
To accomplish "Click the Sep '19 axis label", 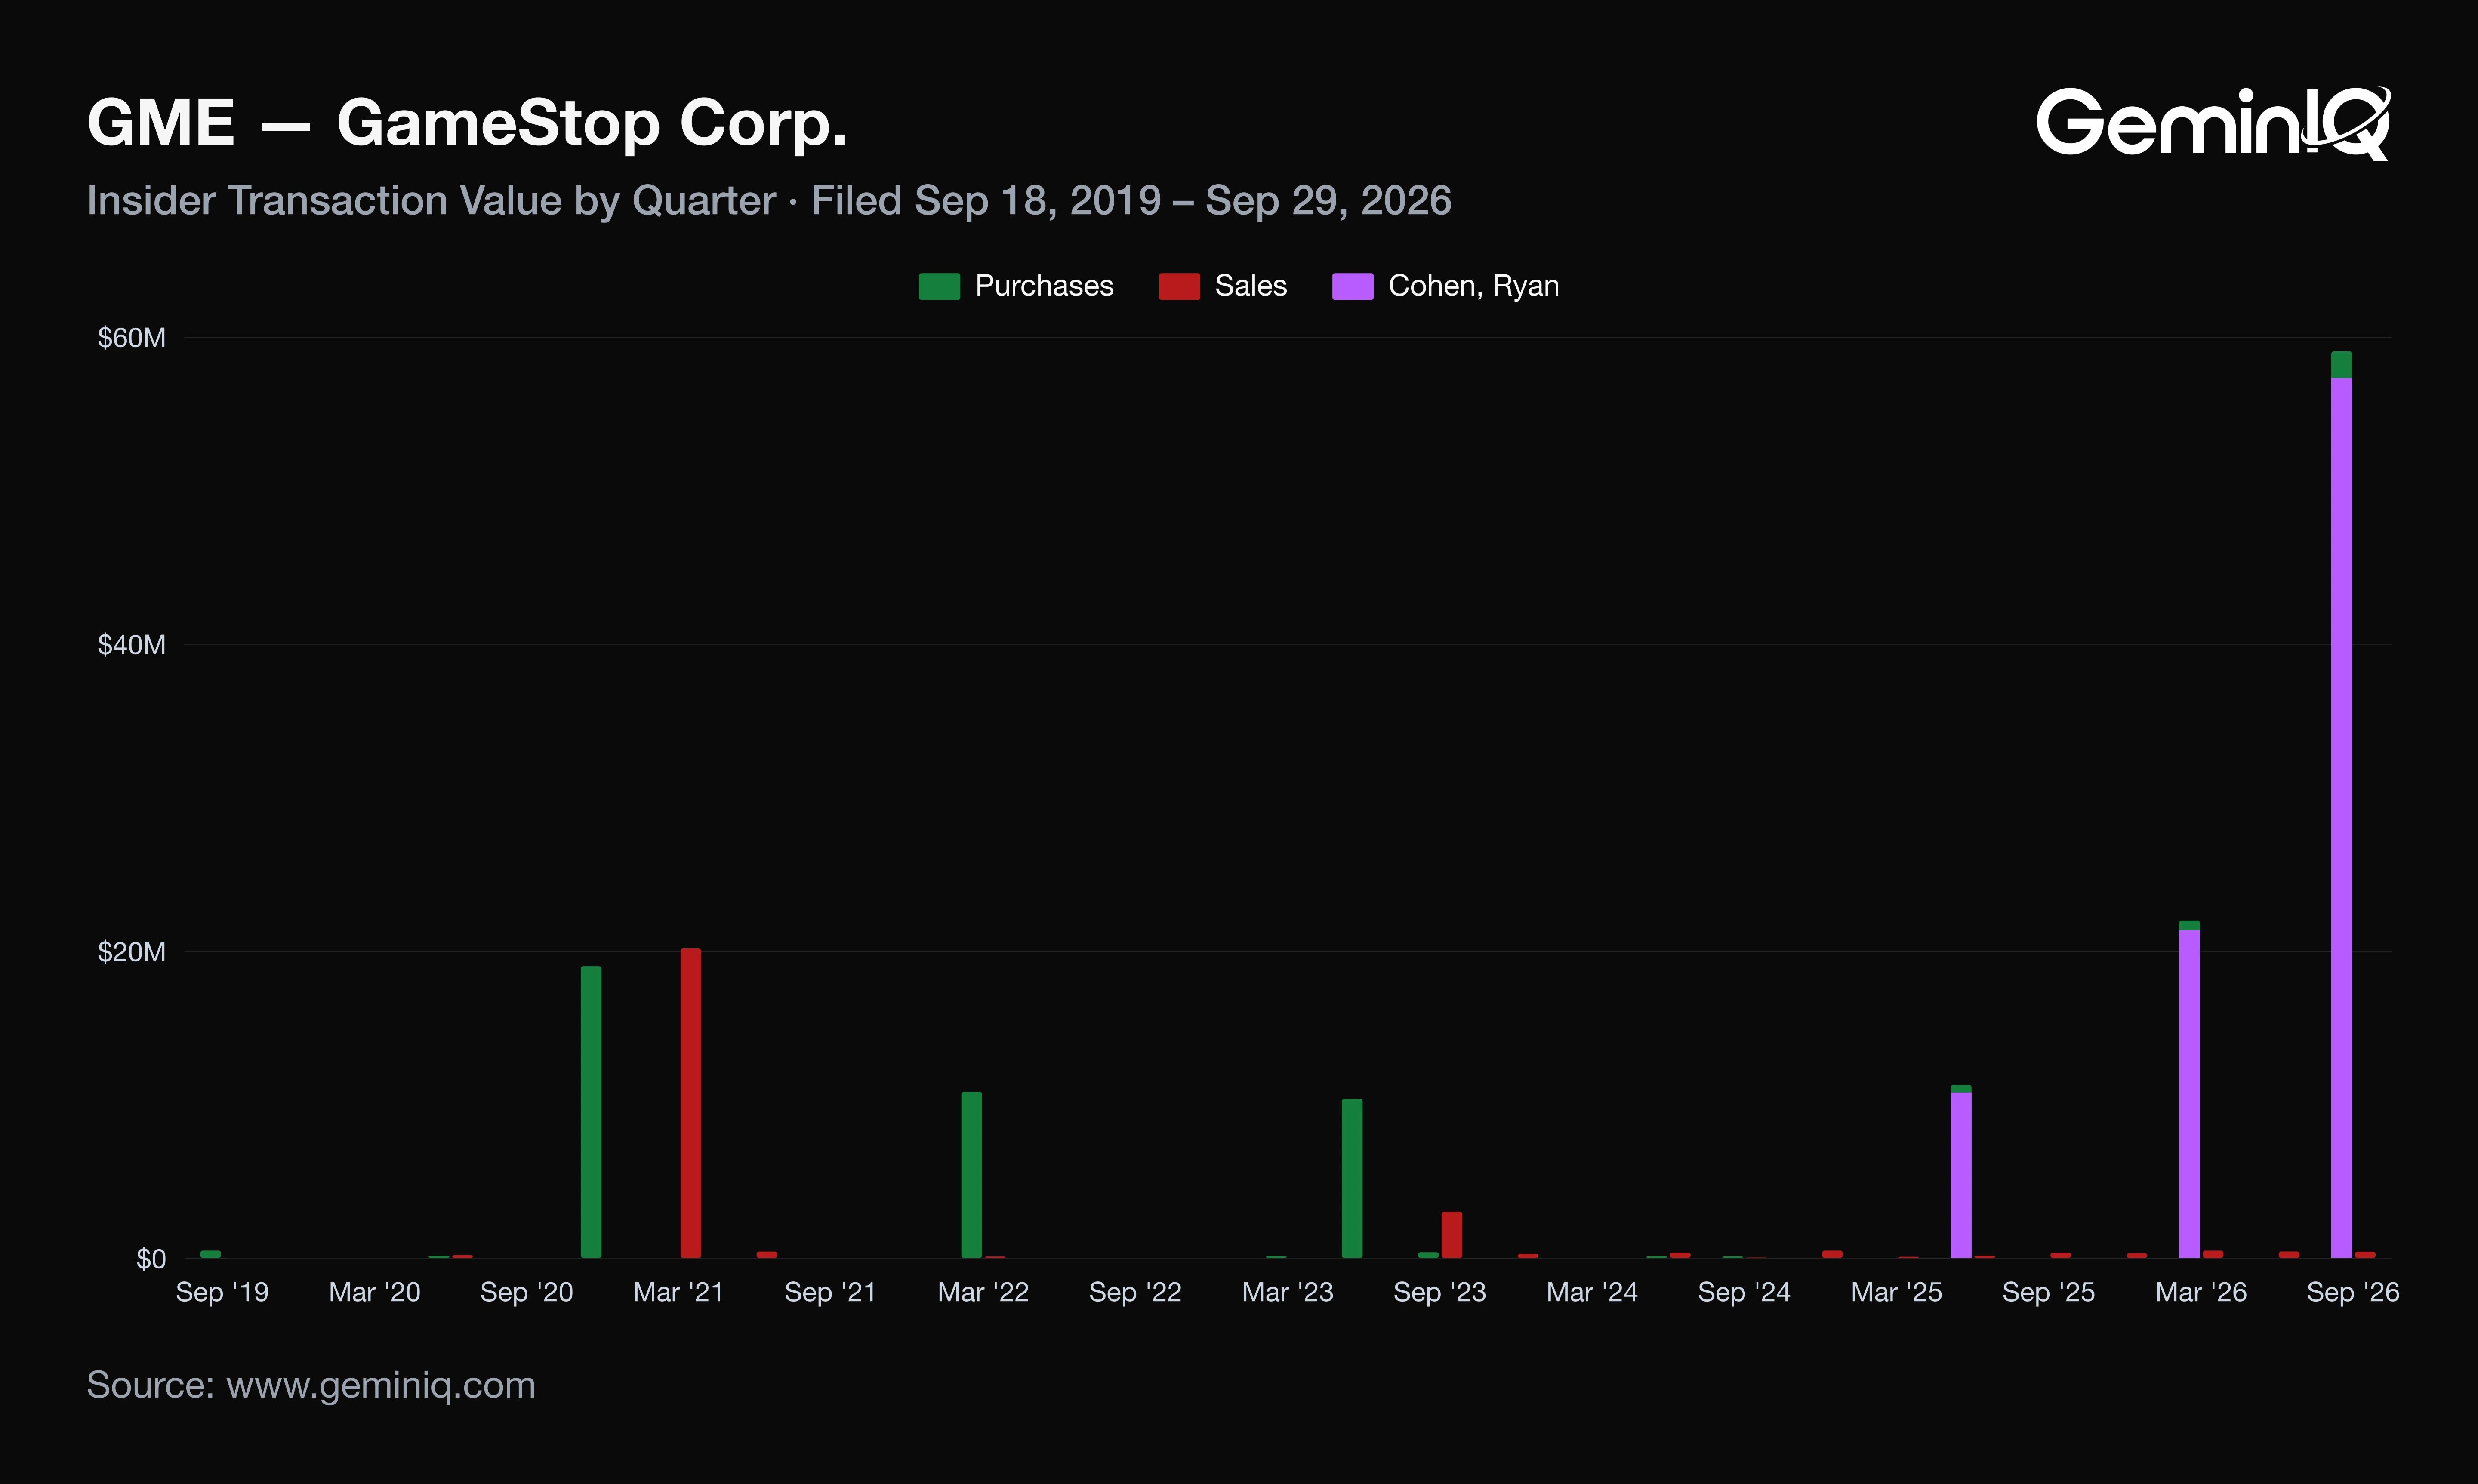I will pos(222,1292).
